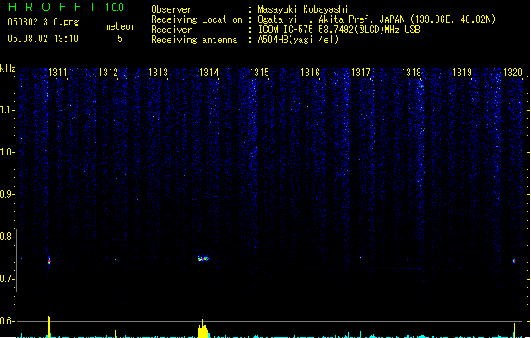The height and width of the screenshot is (338, 531).
Task: Click time marker 1317
Action: [360, 73]
